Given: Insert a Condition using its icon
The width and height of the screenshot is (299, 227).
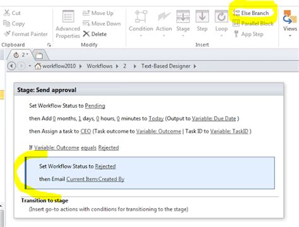Looking at the screenshot, I should 141,16.
